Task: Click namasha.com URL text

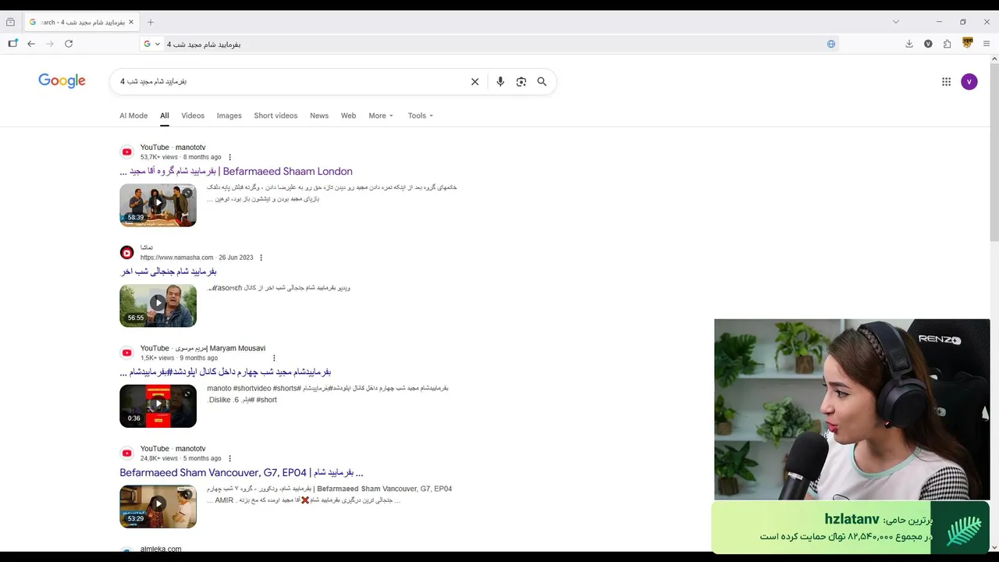Action: click(x=176, y=258)
